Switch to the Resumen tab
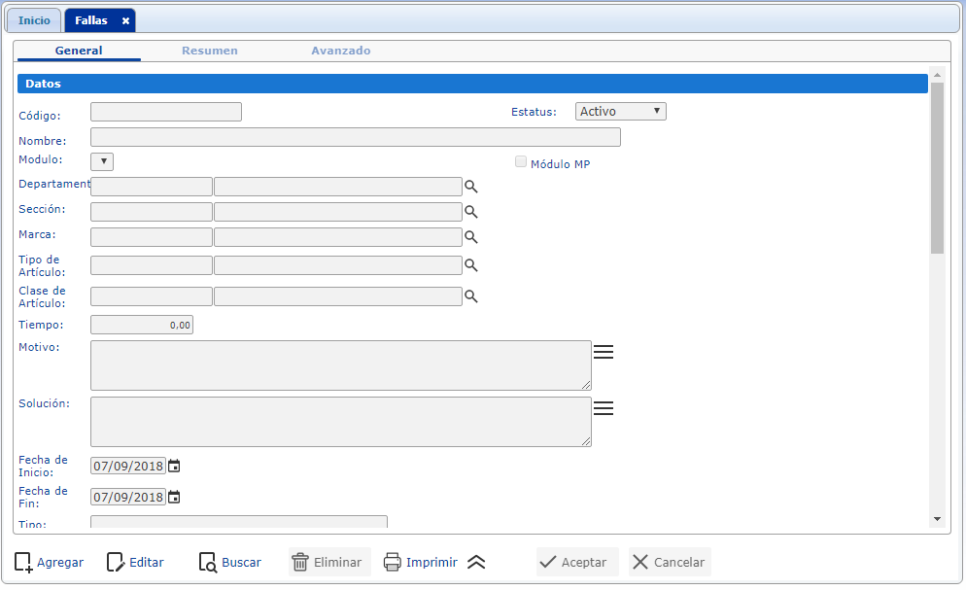 pos(210,51)
